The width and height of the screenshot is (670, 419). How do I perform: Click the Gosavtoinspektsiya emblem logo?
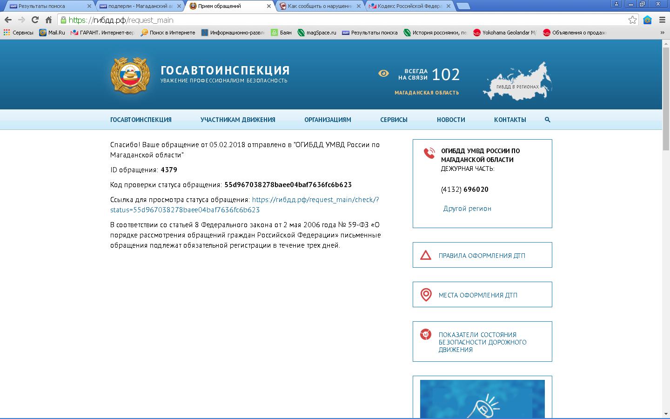(x=130, y=75)
